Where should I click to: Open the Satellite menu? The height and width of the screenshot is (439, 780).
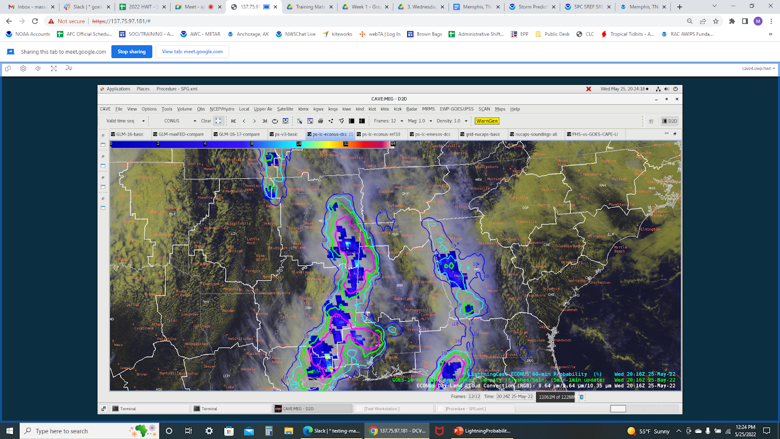[285, 109]
